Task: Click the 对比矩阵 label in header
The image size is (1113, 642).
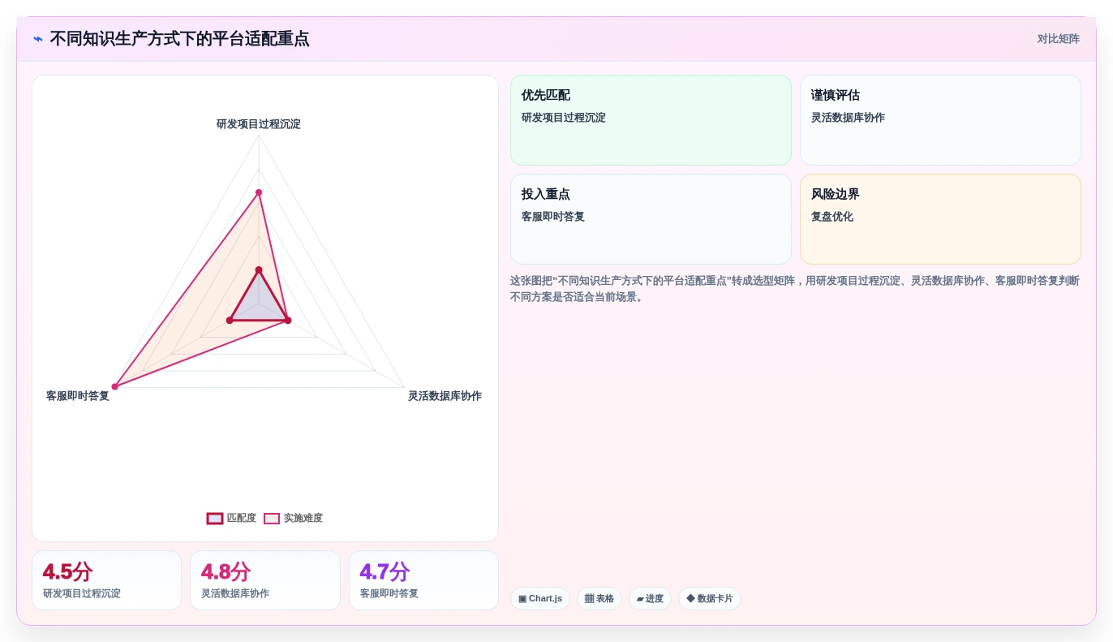Action: point(1058,39)
